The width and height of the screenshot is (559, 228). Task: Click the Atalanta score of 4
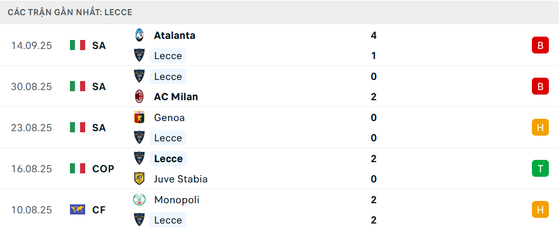pyautogui.click(x=373, y=35)
